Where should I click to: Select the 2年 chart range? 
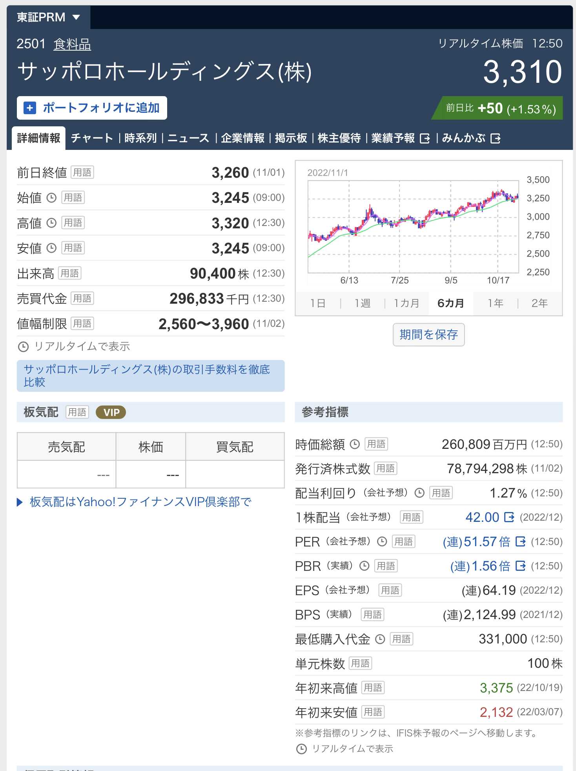click(x=540, y=303)
